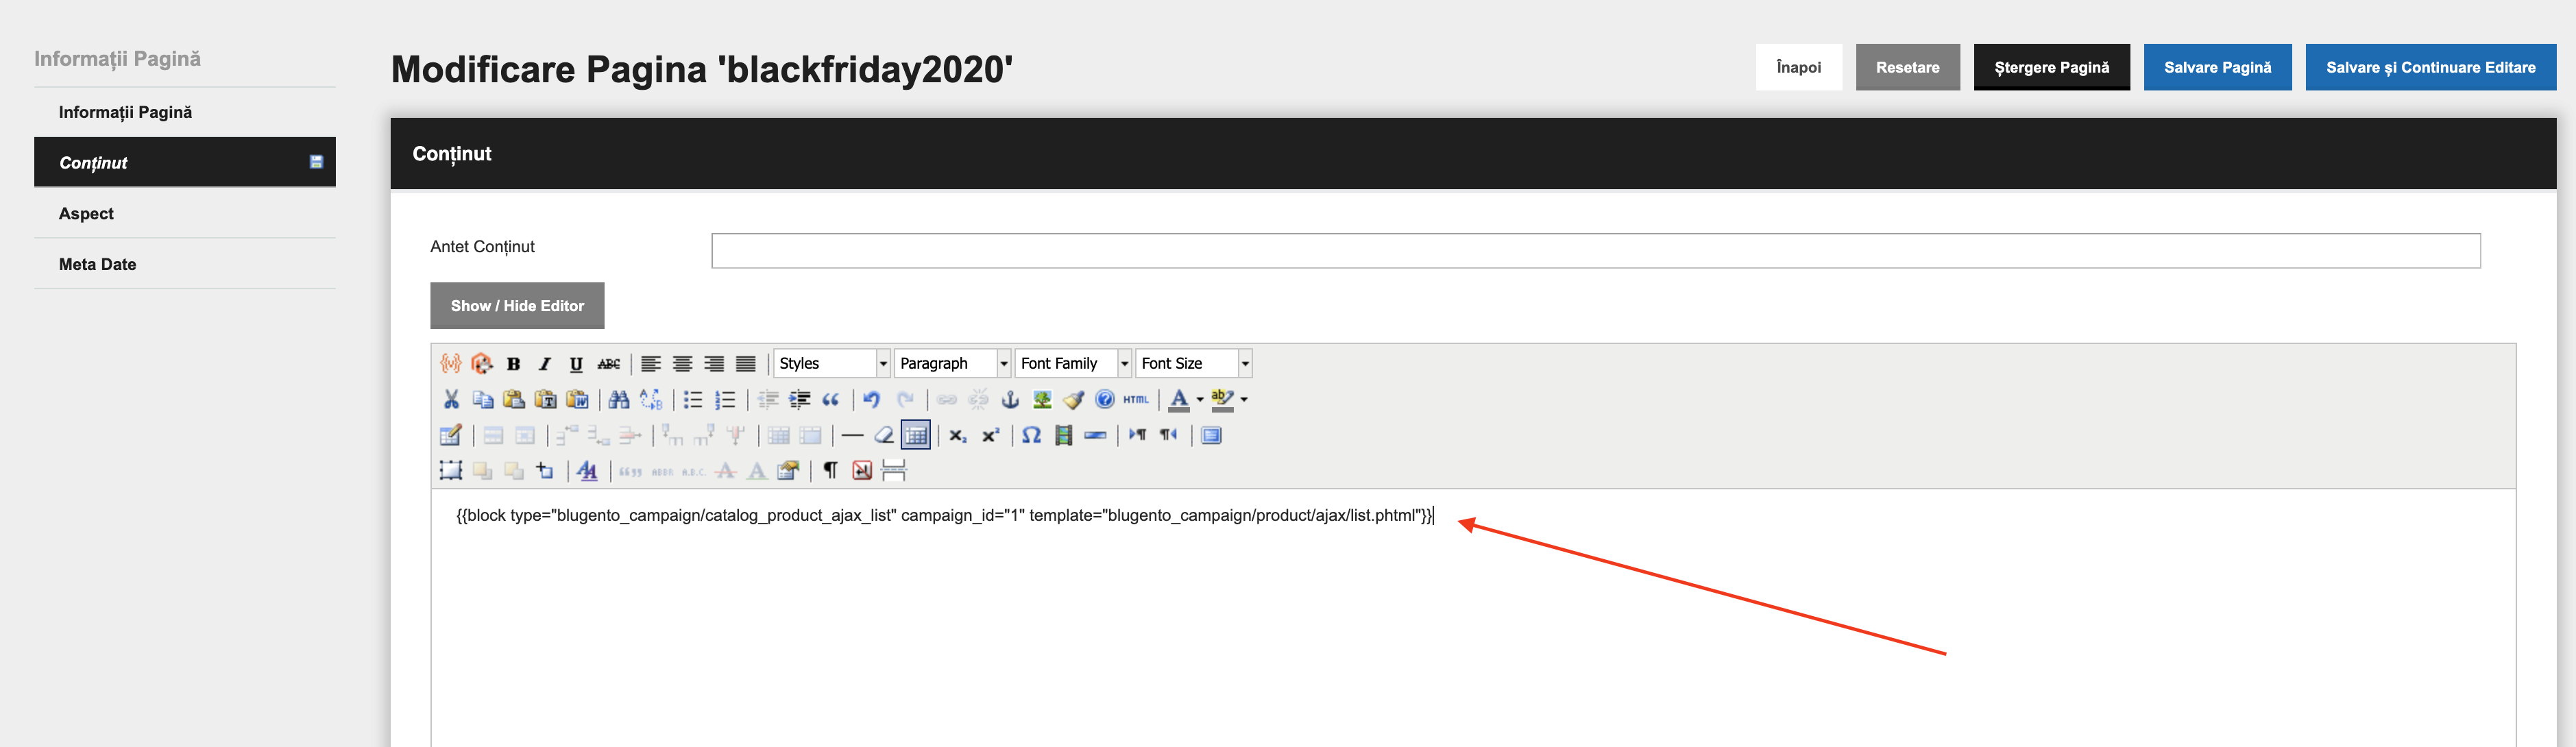
Task: Toggle italic formatting
Action: (545, 363)
